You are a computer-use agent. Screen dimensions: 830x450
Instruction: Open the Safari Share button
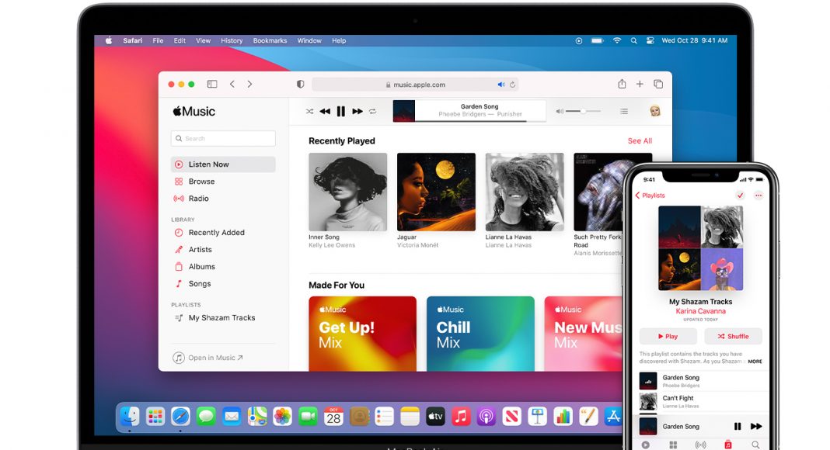pyautogui.click(x=622, y=84)
